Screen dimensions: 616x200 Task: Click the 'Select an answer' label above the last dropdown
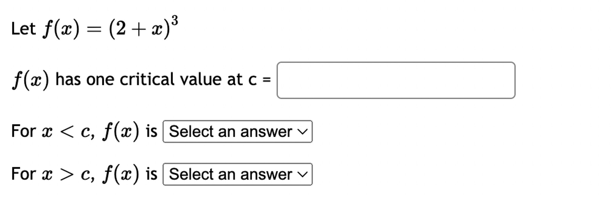(x=229, y=174)
